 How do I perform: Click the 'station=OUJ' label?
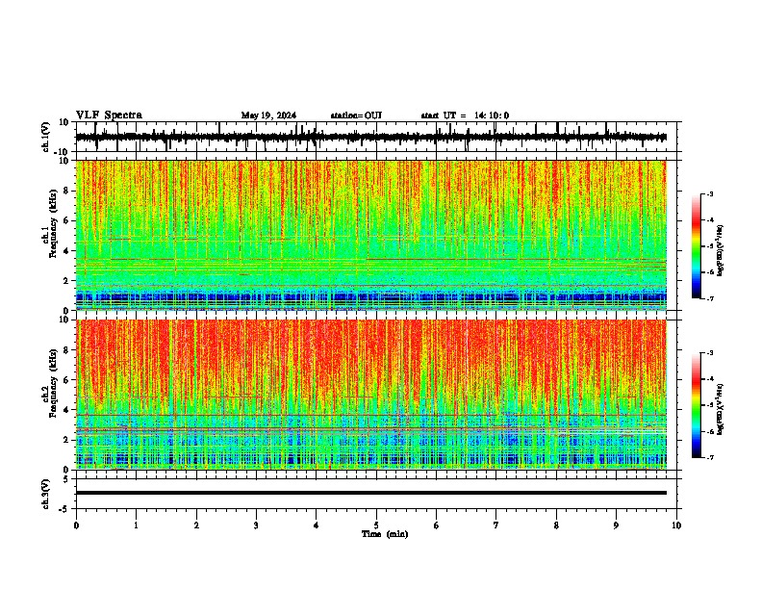(x=356, y=115)
